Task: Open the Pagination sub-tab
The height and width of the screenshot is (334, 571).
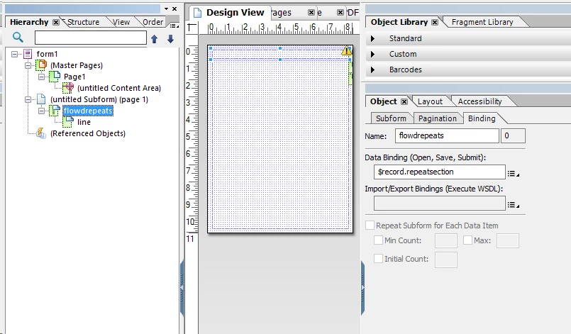Action: (438, 118)
